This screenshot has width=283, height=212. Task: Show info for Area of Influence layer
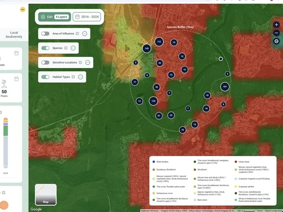pyautogui.click(x=77, y=34)
